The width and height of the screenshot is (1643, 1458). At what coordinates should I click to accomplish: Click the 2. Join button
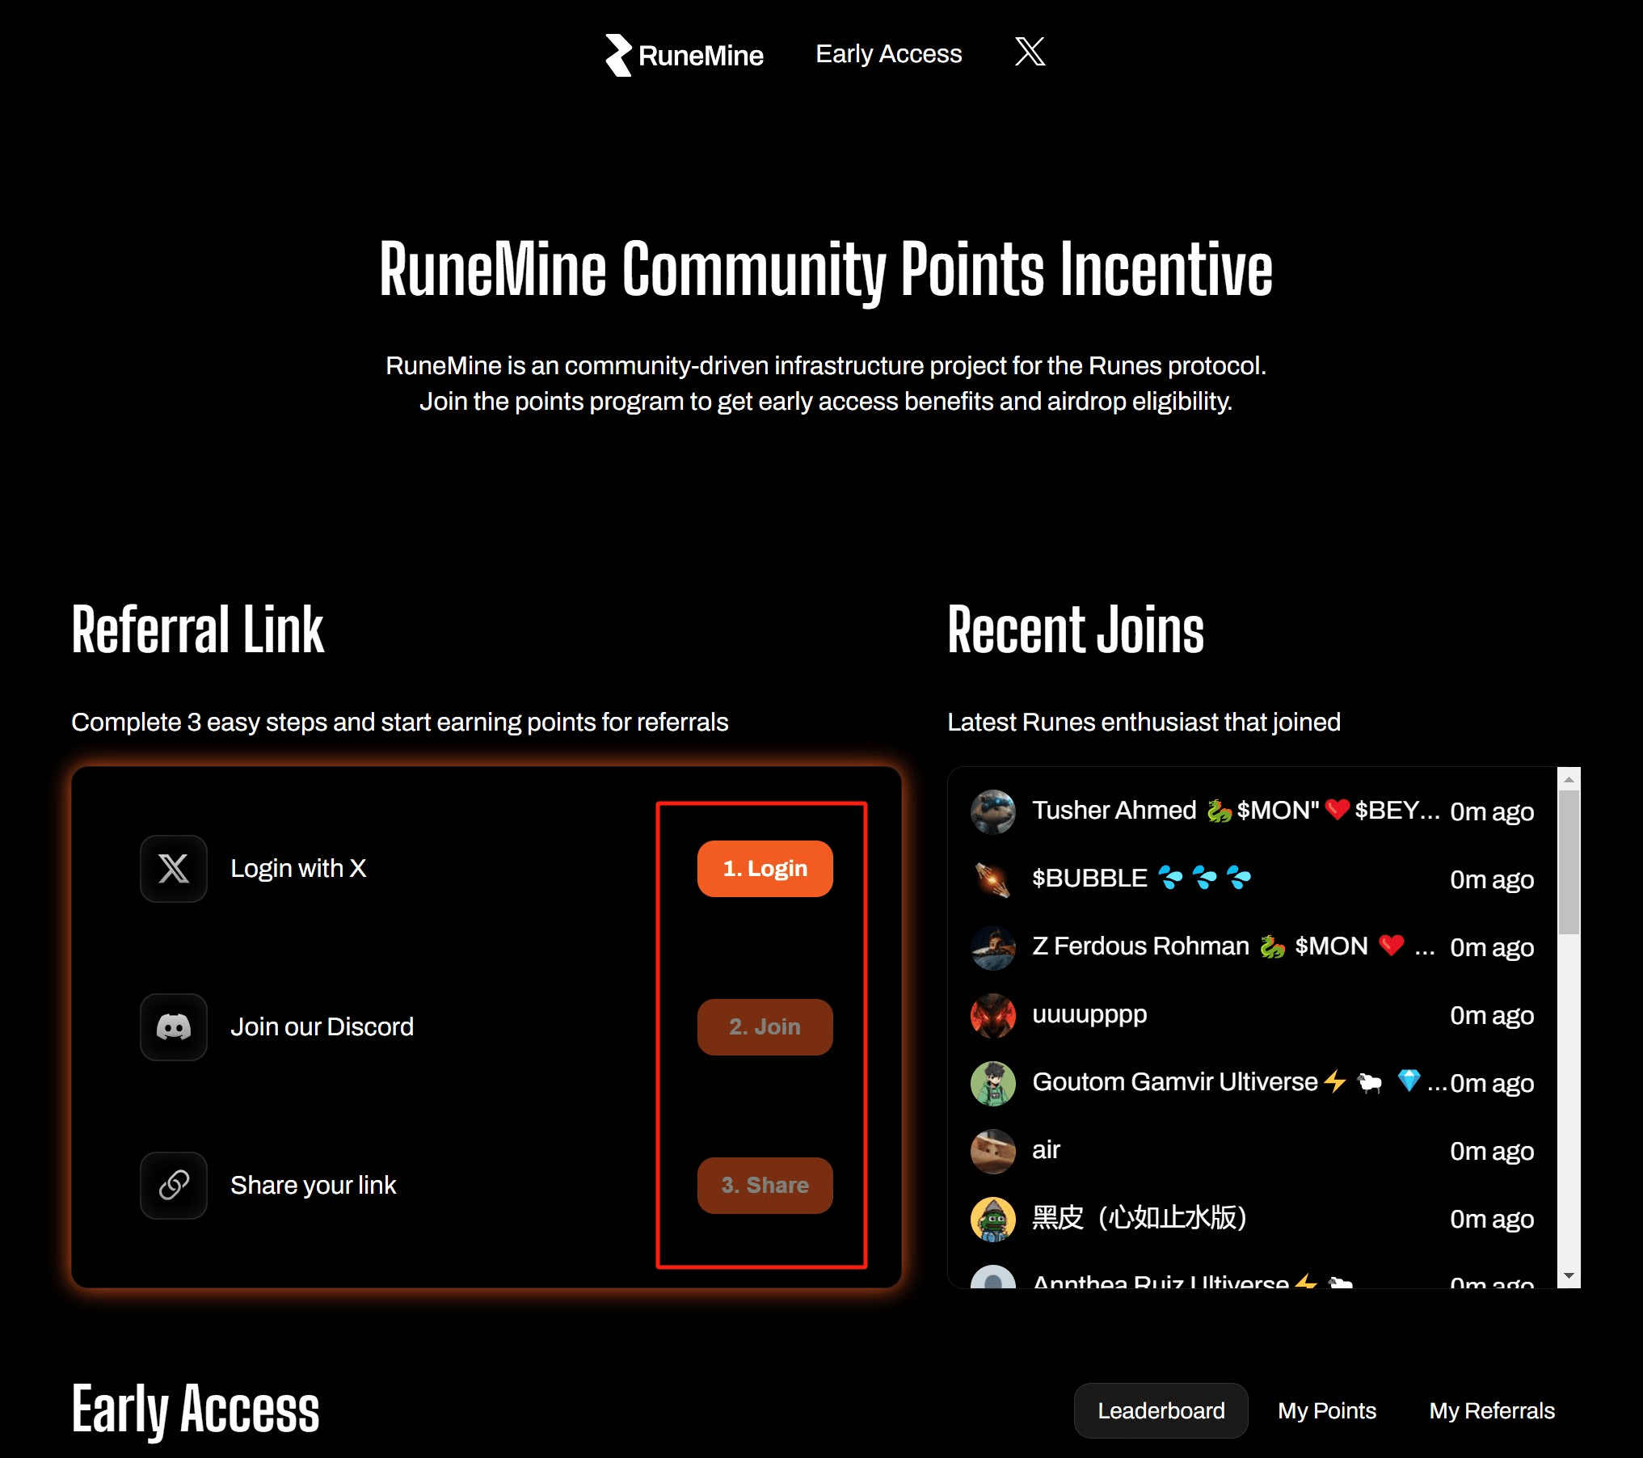(764, 1026)
